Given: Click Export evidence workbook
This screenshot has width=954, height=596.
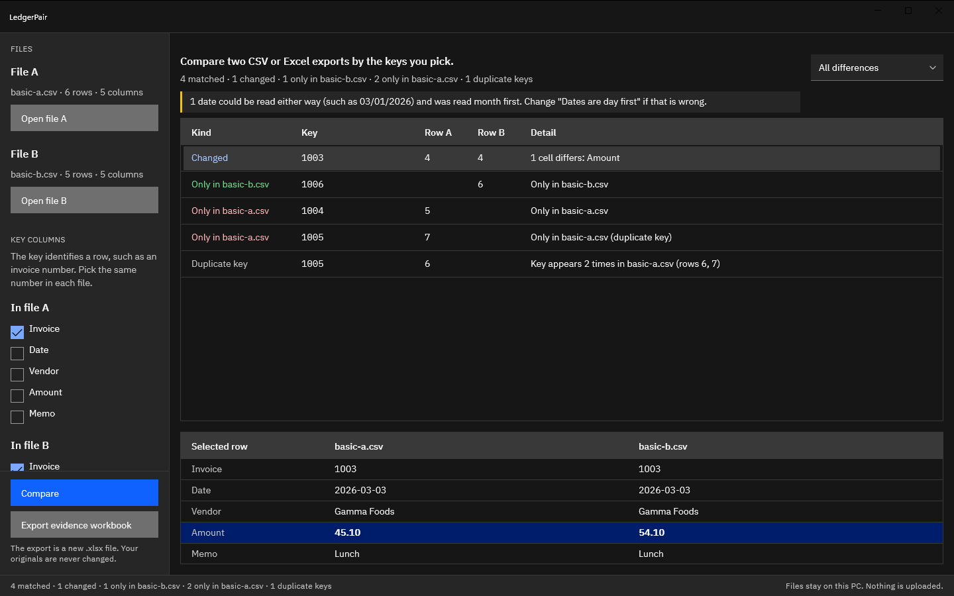Looking at the screenshot, I should pyautogui.click(x=84, y=524).
